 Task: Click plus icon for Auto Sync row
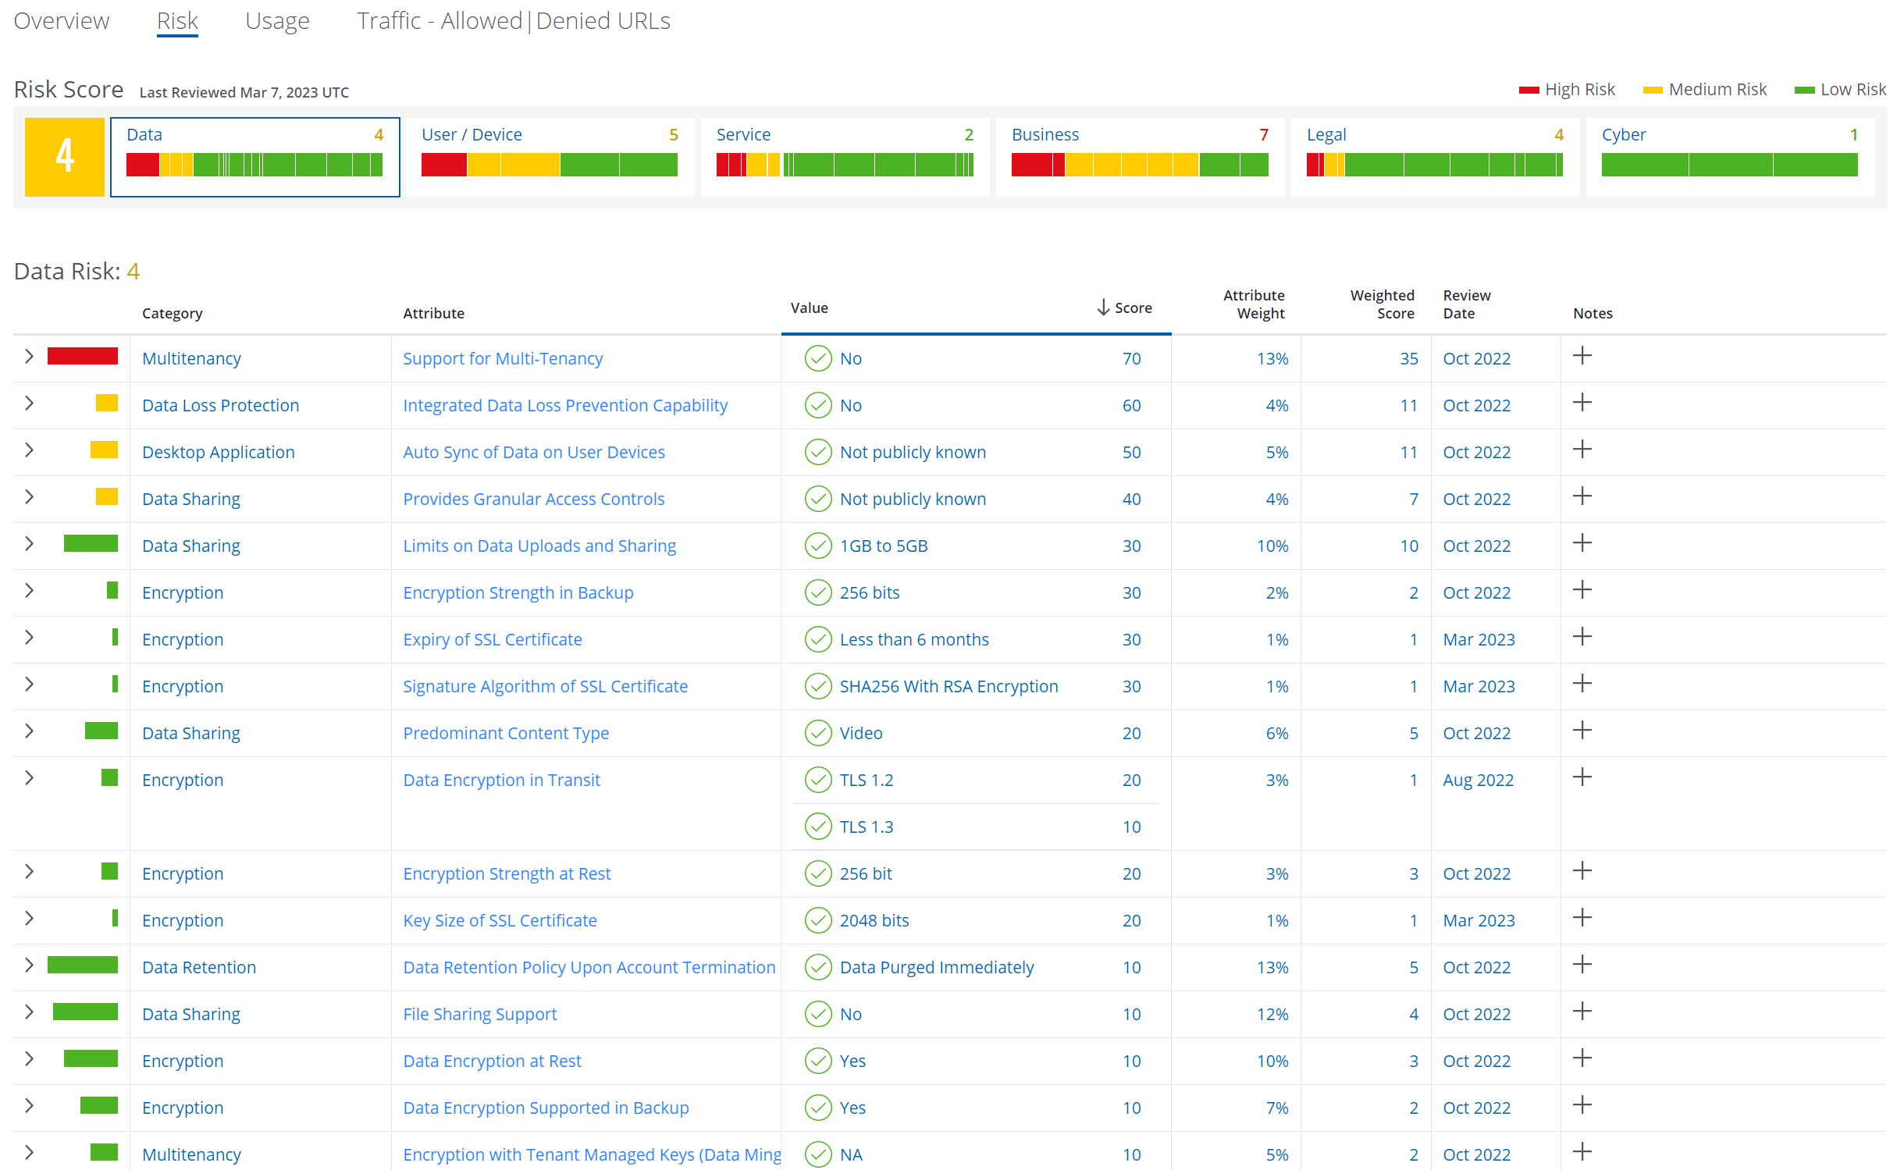(1582, 450)
